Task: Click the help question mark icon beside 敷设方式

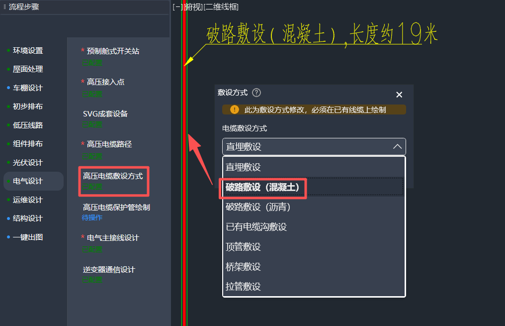Action: pyautogui.click(x=256, y=93)
